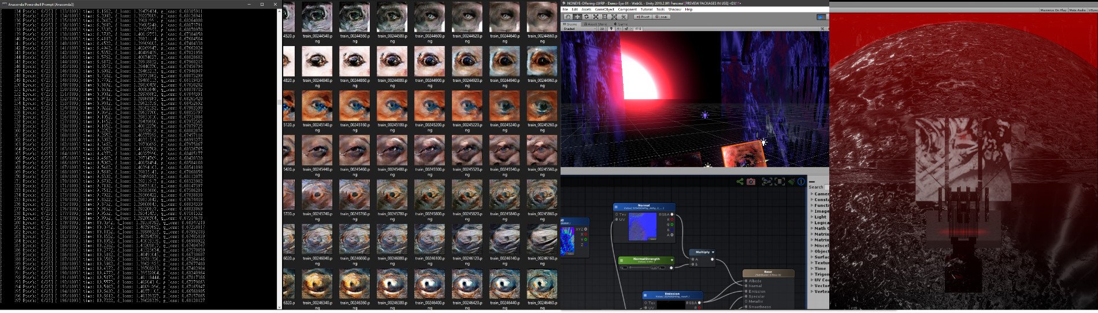The width and height of the screenshot is (1098, 313).
Task: Click the Emission node hamburger menu icon
Action: tap(645, 295)
